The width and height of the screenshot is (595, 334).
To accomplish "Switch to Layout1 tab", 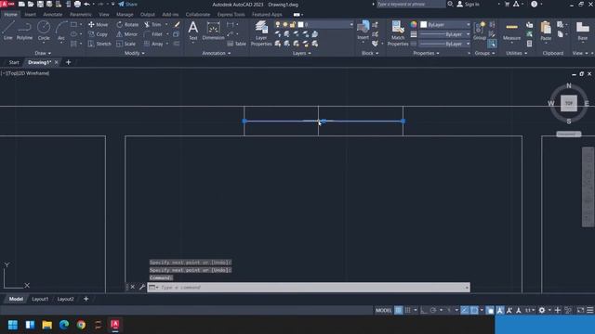I will (40, 299).
